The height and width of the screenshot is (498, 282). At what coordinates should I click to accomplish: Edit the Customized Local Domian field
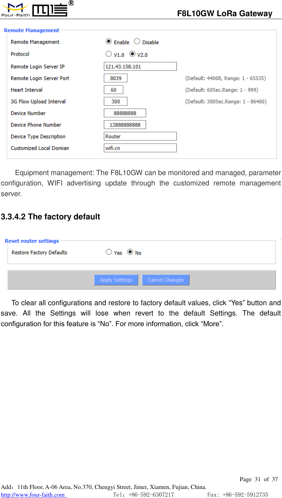(x=140, y=148)
